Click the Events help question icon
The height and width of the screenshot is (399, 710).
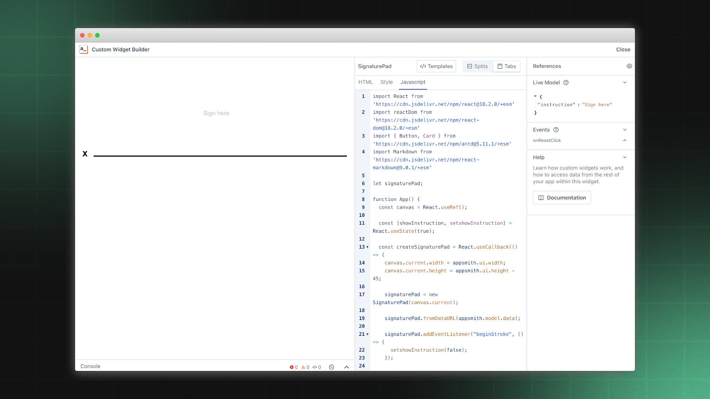[556, 130]
